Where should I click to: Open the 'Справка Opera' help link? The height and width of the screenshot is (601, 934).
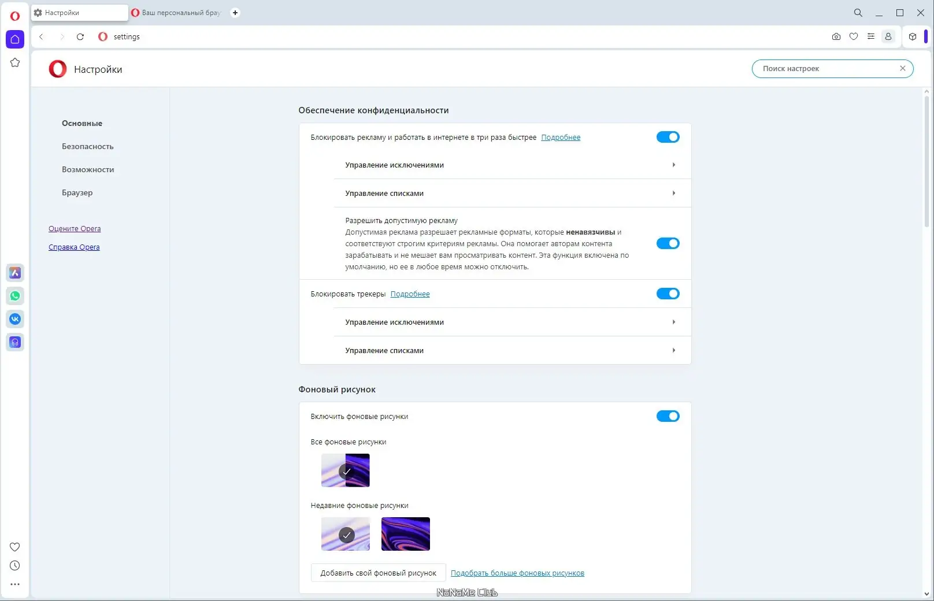pos(74,247)
